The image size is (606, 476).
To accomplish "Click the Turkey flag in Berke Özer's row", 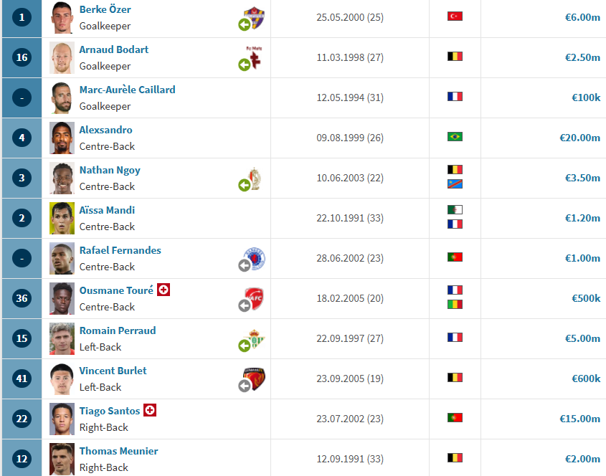I will pos(455,16).
